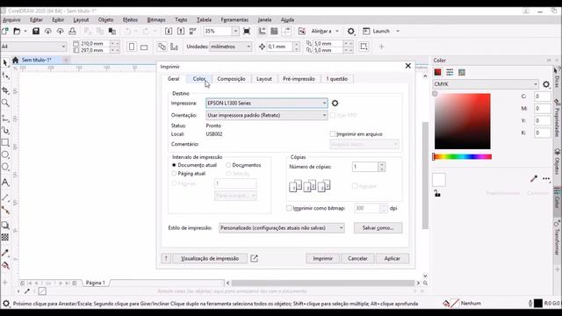Viewport: 562px width, 316px height.
Task: Show color sliders in Color docker
Action: [450, 72]
